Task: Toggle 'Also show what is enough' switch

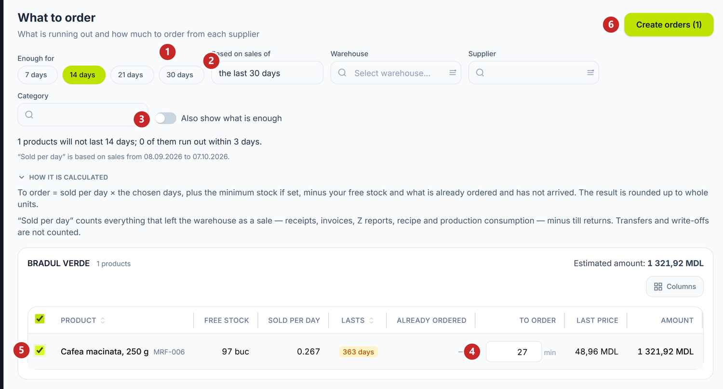Action: coord(165,118)
